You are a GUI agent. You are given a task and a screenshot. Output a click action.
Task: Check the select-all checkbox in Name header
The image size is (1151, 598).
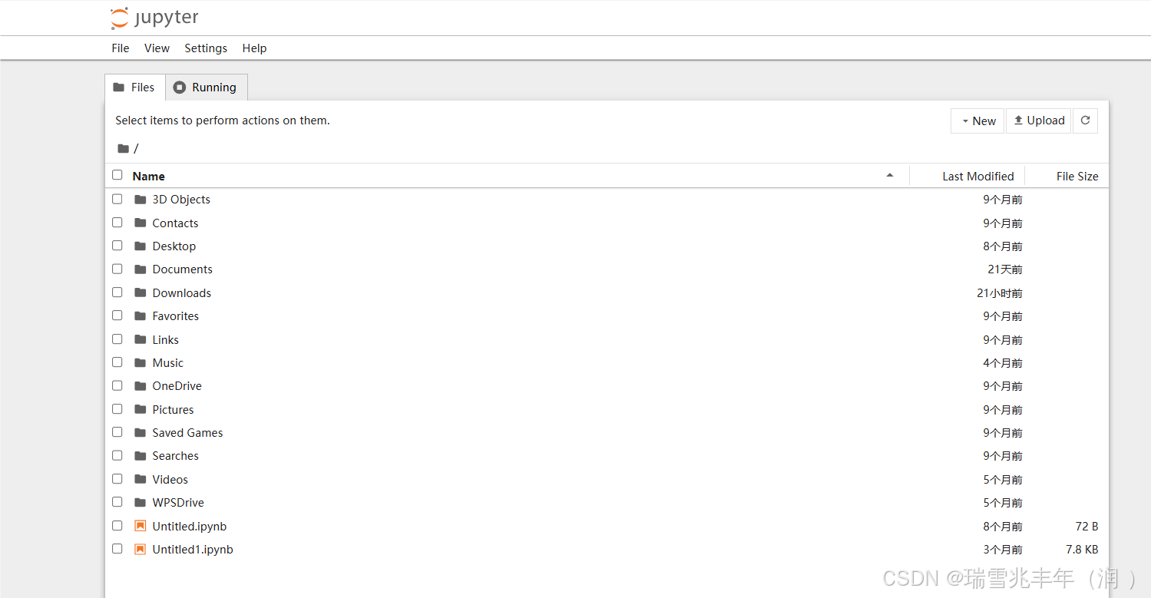point(117,174)
